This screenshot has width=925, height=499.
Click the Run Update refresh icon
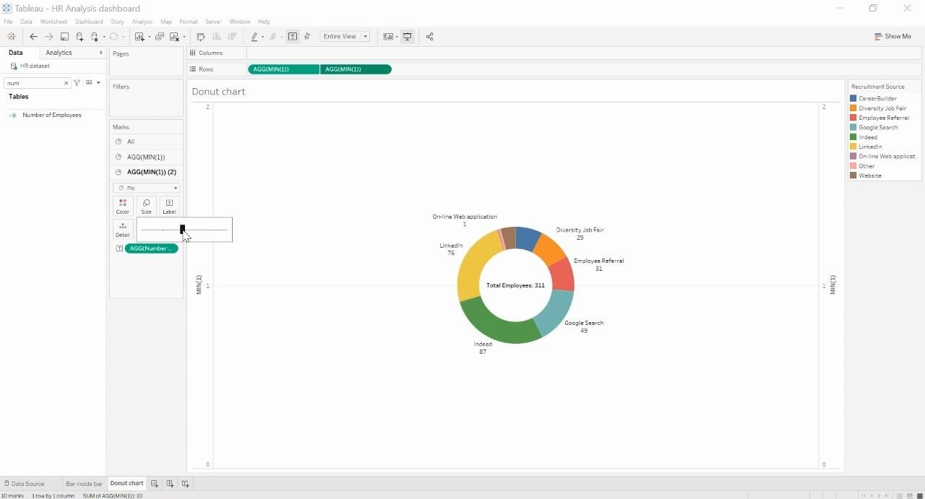click(113, 36)
